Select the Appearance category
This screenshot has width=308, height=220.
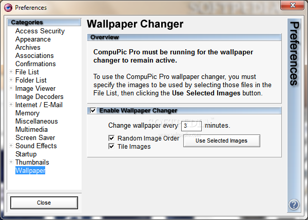tap(33, 39)
